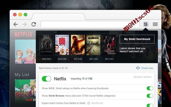Click the Check now refresh icon

pos(138,68)
